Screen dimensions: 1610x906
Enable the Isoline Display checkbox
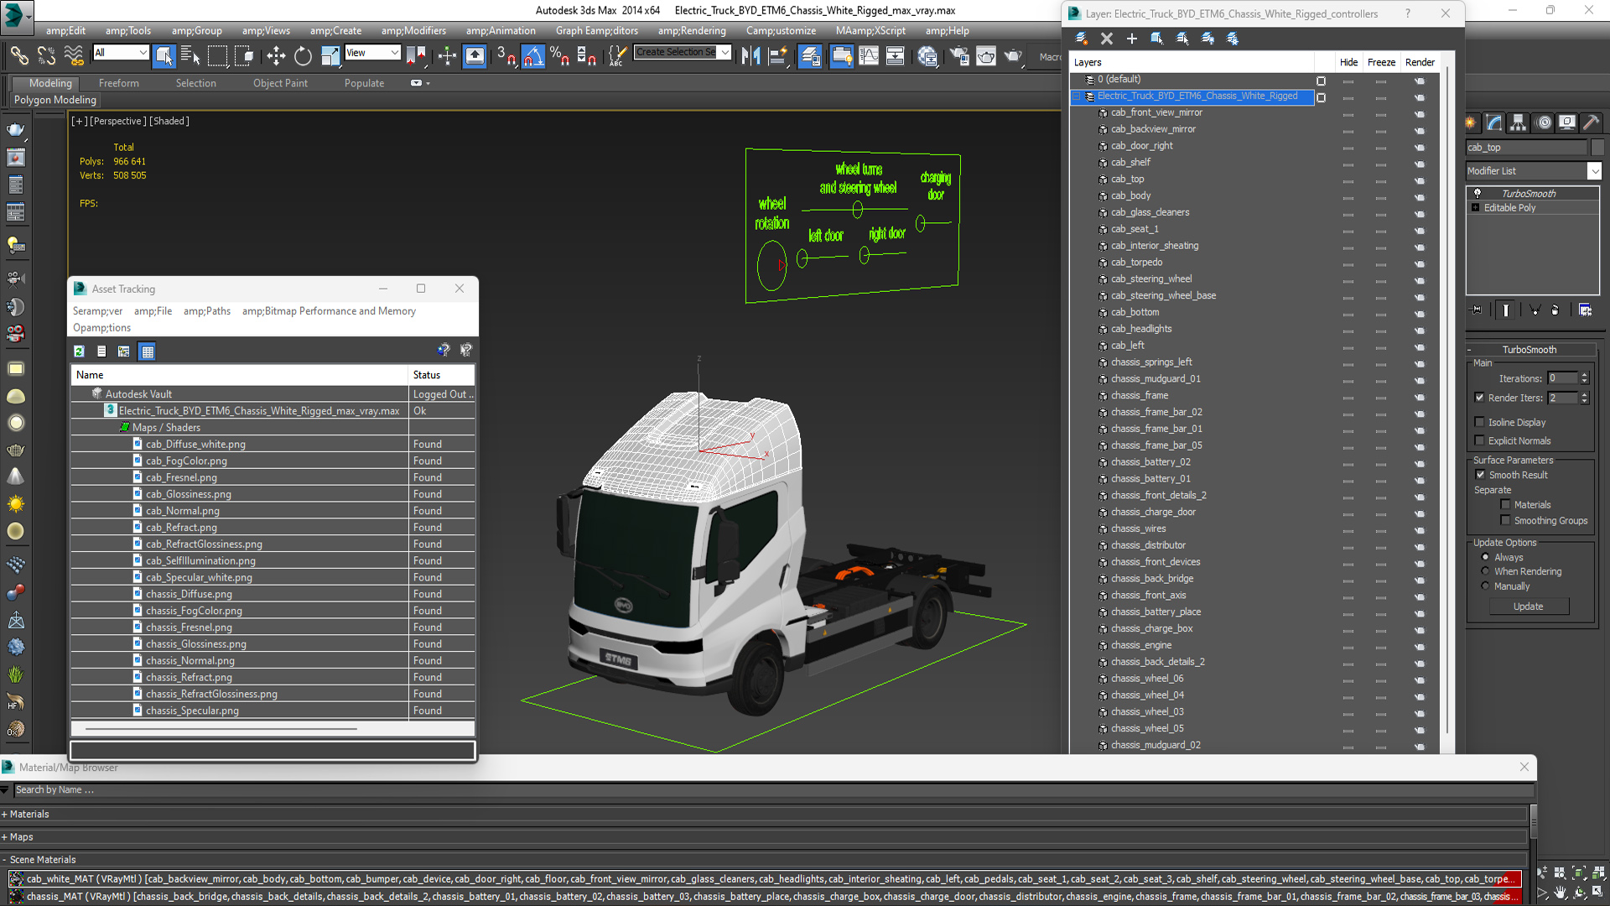click(1479, 422)
